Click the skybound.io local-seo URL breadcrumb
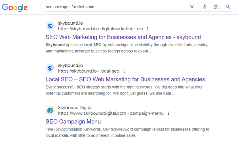The height and width of the screenshot is (145, 238). click(x=89, y=71)
